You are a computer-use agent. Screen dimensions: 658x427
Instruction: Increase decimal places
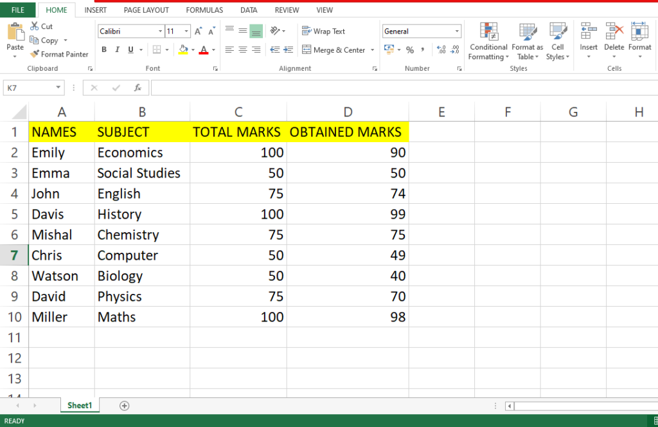tap(441, 50)
